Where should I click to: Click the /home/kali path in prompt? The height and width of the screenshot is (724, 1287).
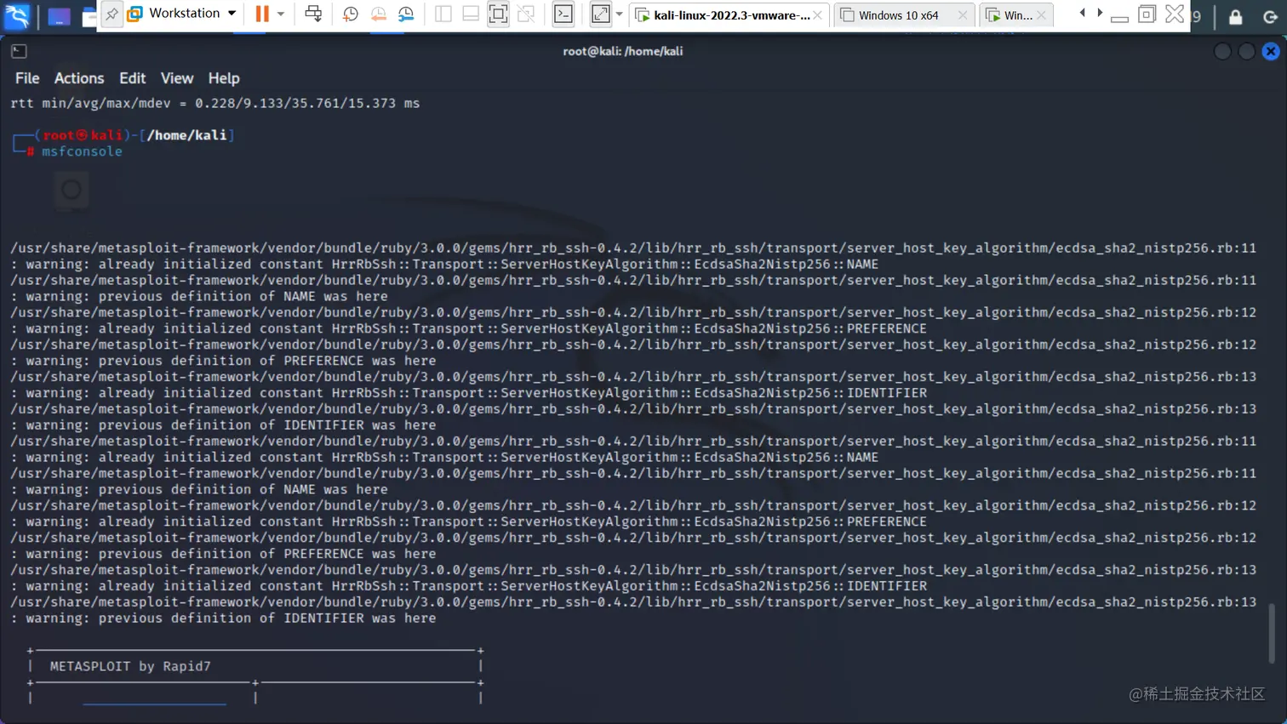(x=187, y=135)
